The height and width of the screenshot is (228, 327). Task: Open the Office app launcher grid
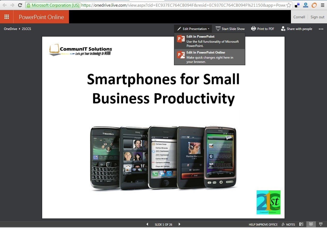pos(7,17)
